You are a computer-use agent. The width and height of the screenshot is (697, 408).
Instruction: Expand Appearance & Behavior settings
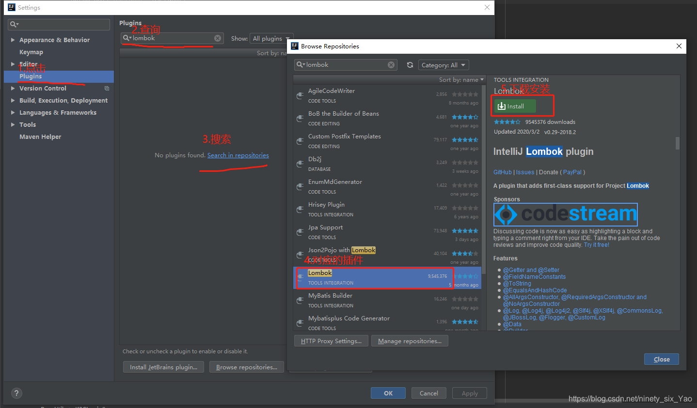coord(13,40)
